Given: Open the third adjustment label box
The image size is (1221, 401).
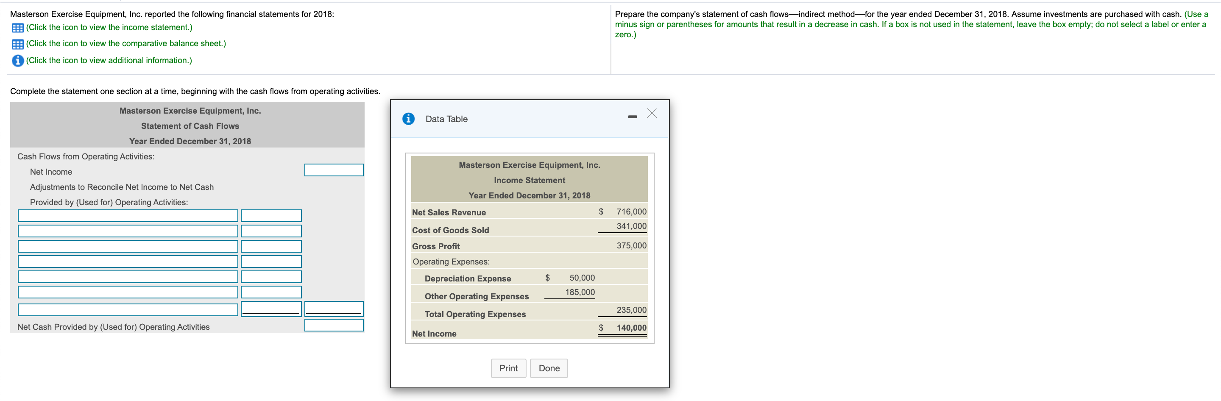Looking at the screenshot, I should click(x=128, y=246).
